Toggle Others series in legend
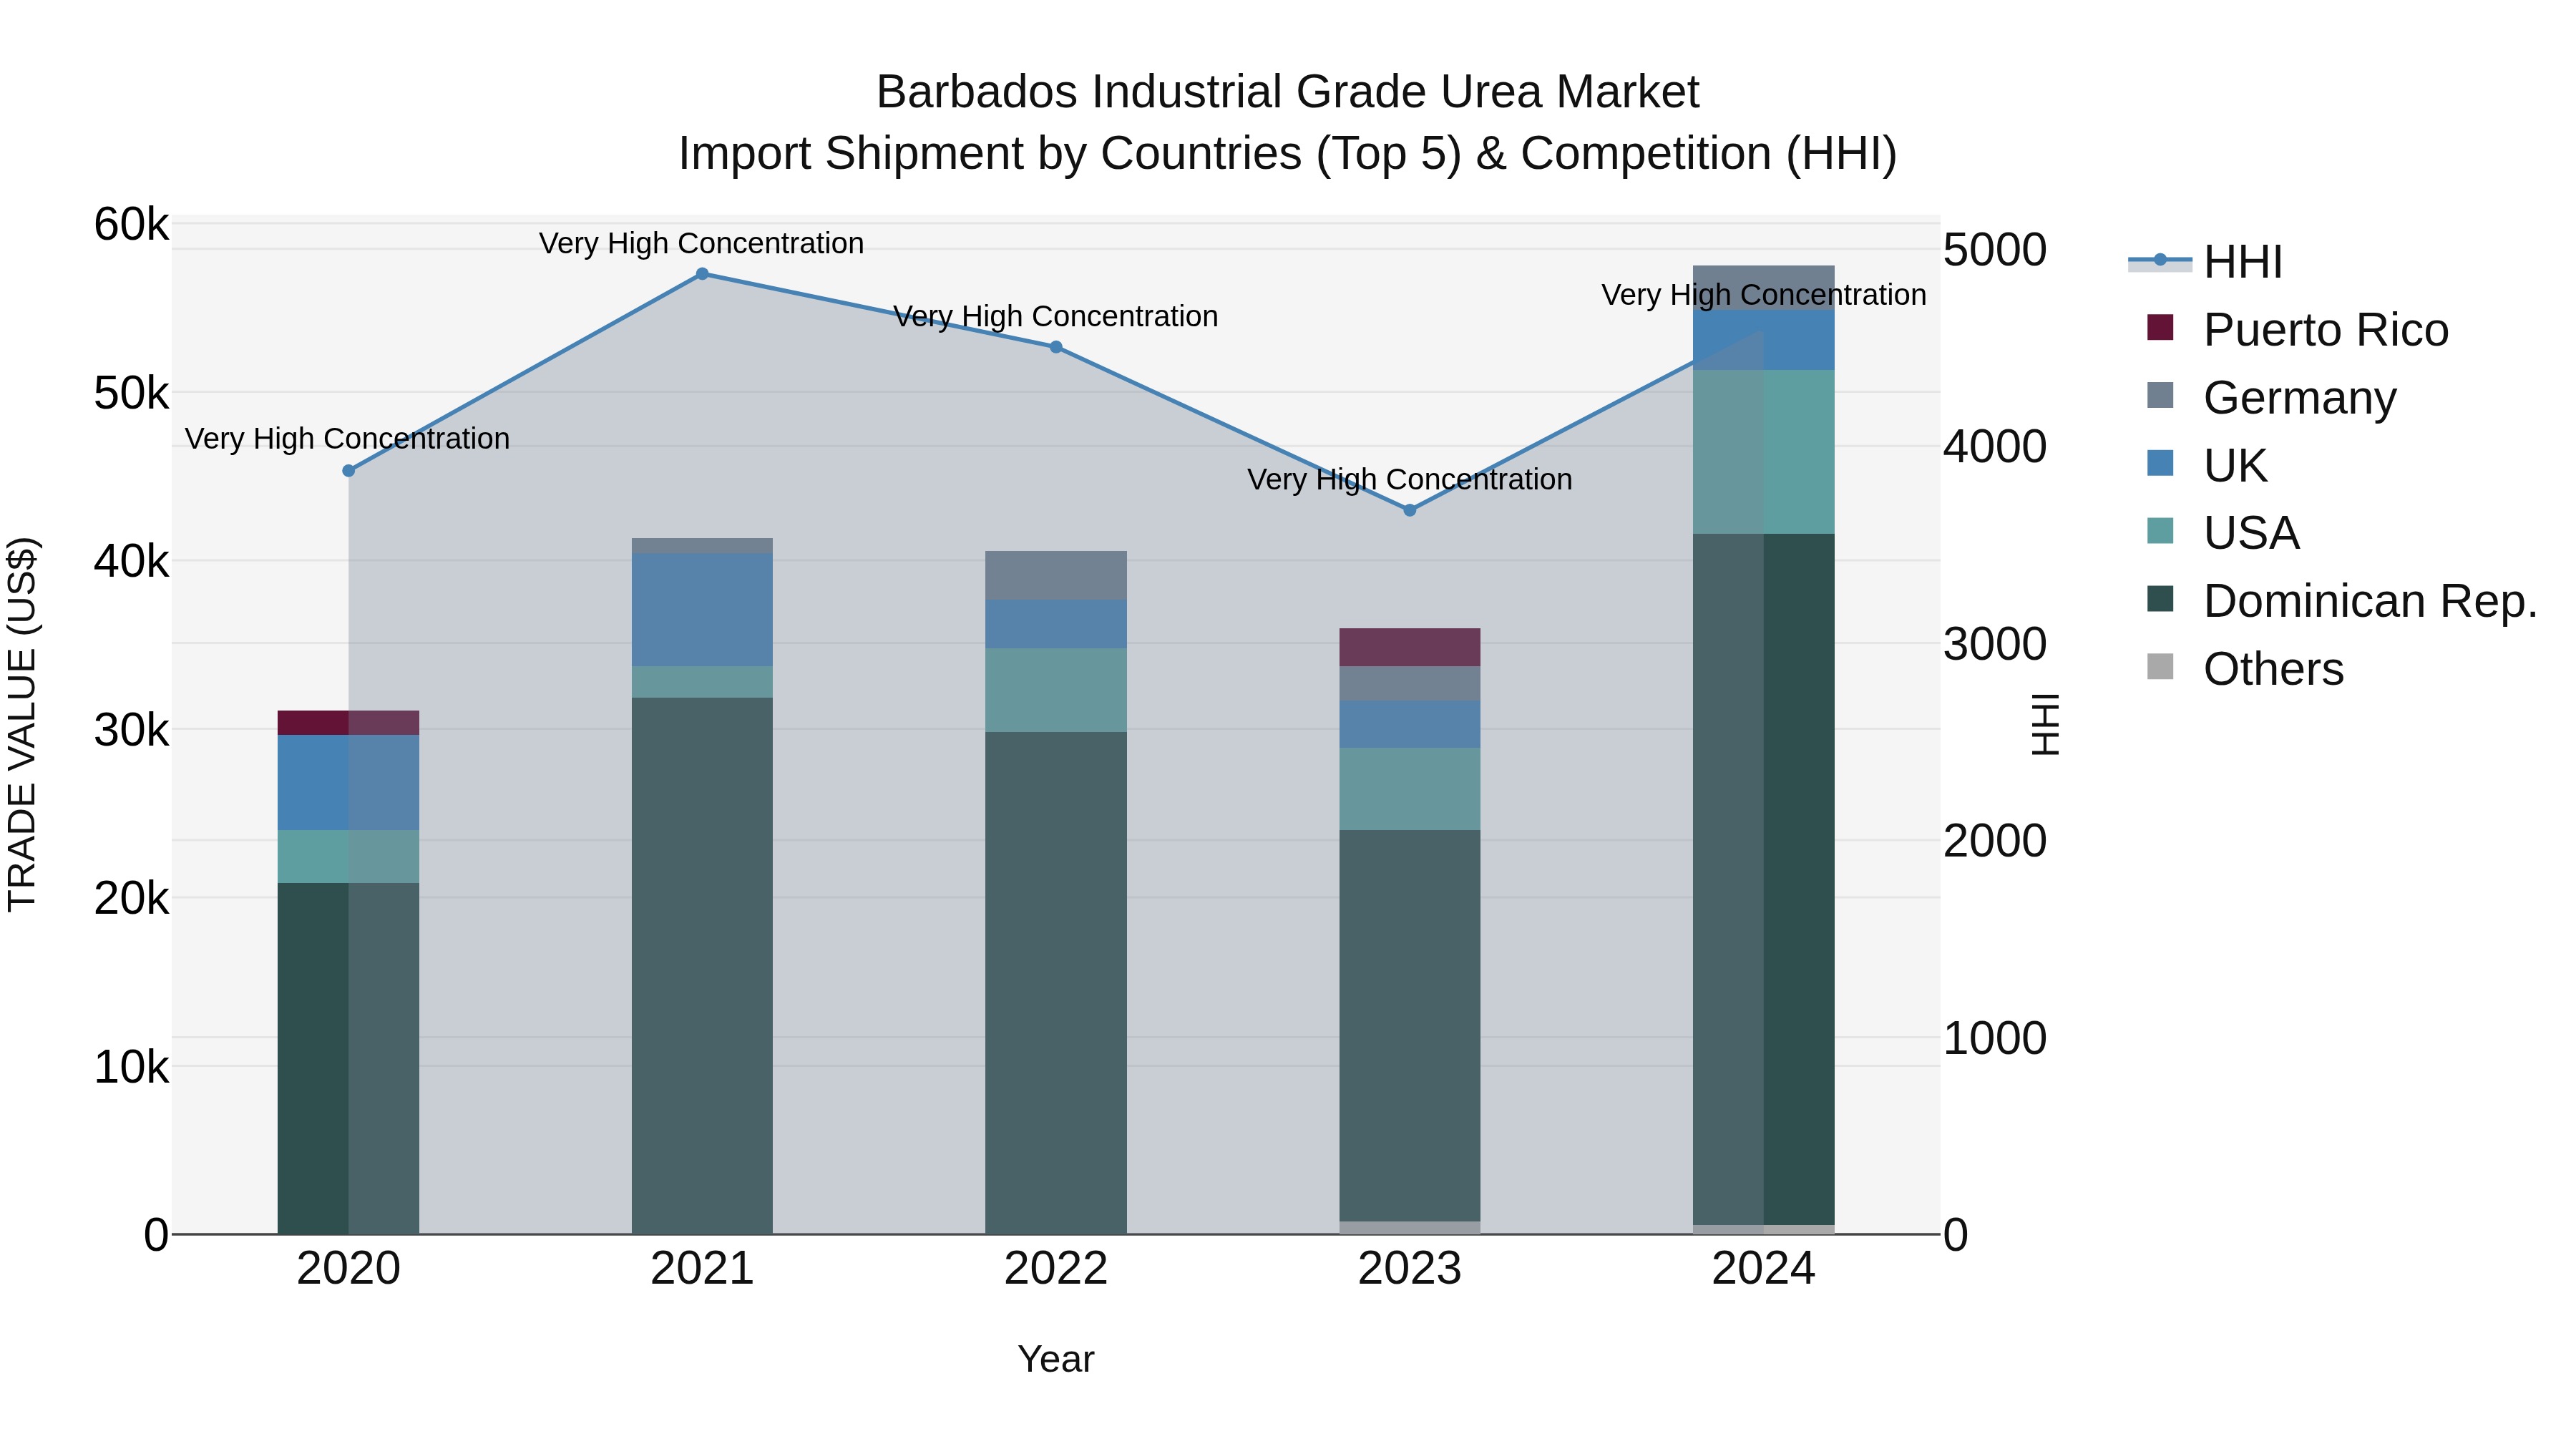The image size is (2576, 1449). click(2245, 669)
